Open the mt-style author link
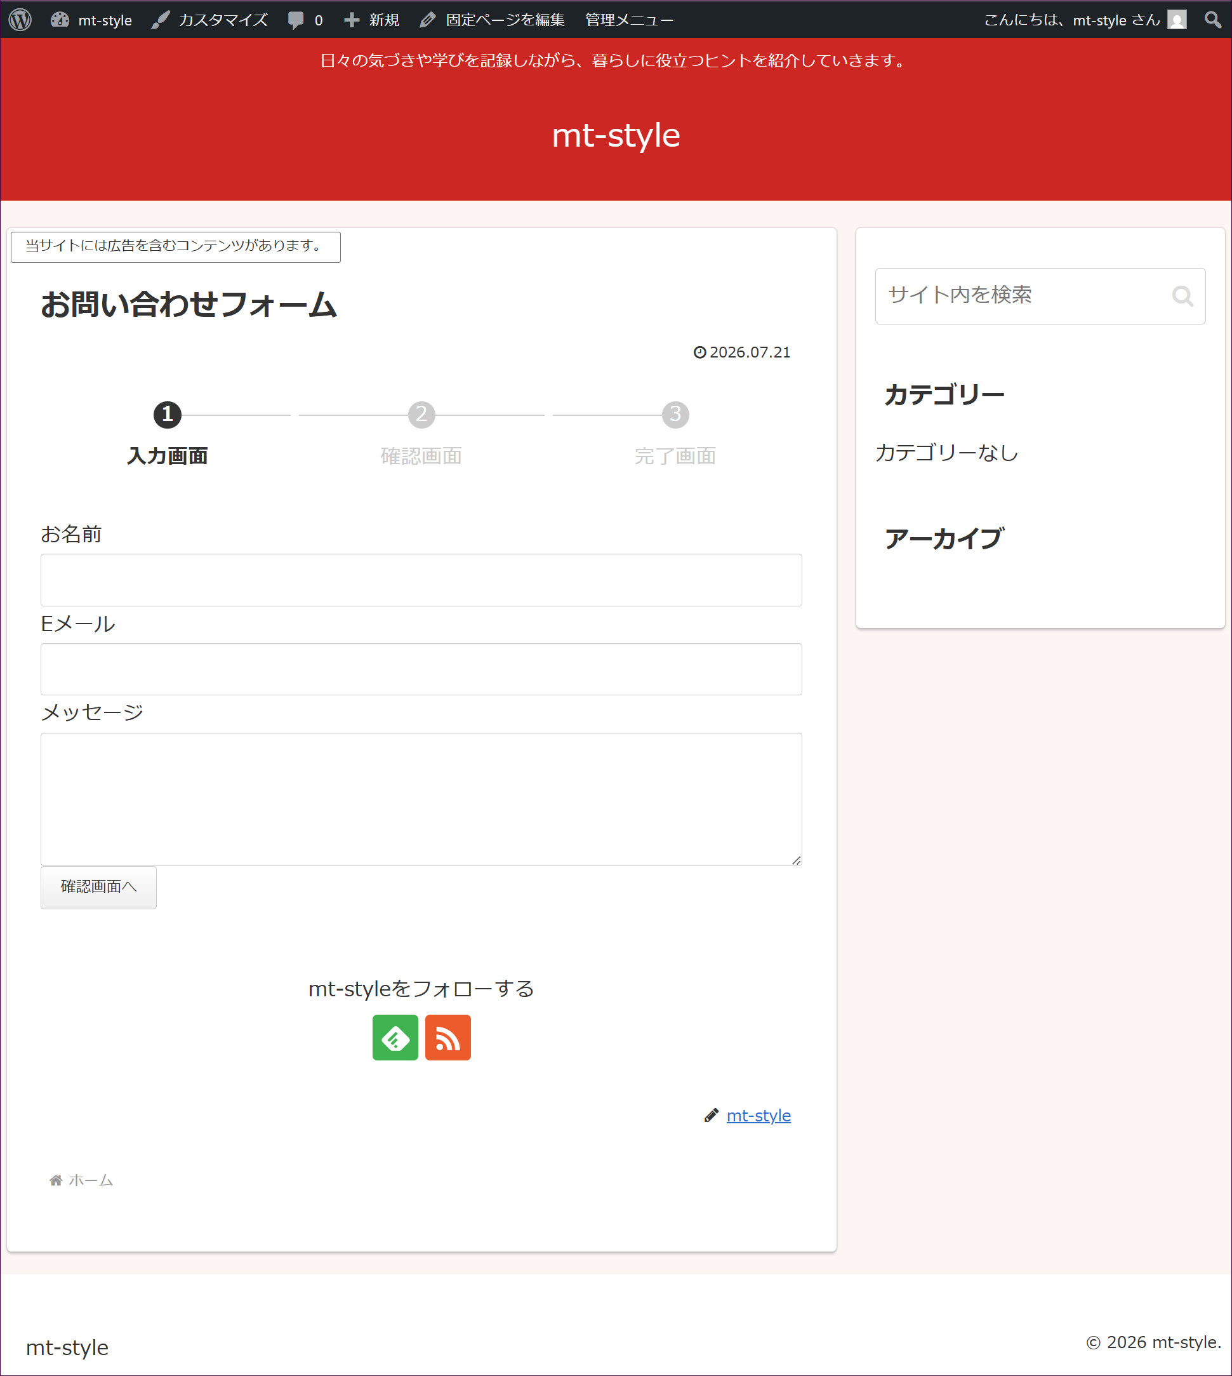Screen dimensions: 1232x1376 click(x=758, y=1115)
